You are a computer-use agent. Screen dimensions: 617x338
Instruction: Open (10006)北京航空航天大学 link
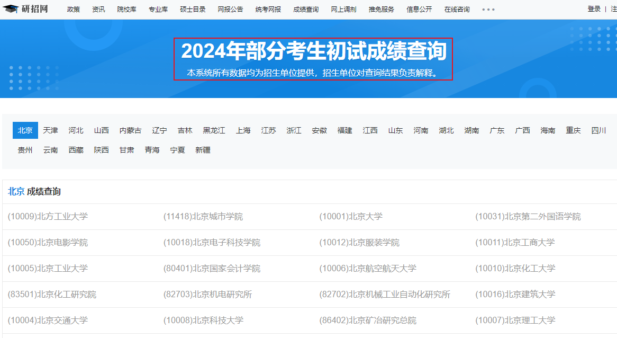[x=368, y=268]
